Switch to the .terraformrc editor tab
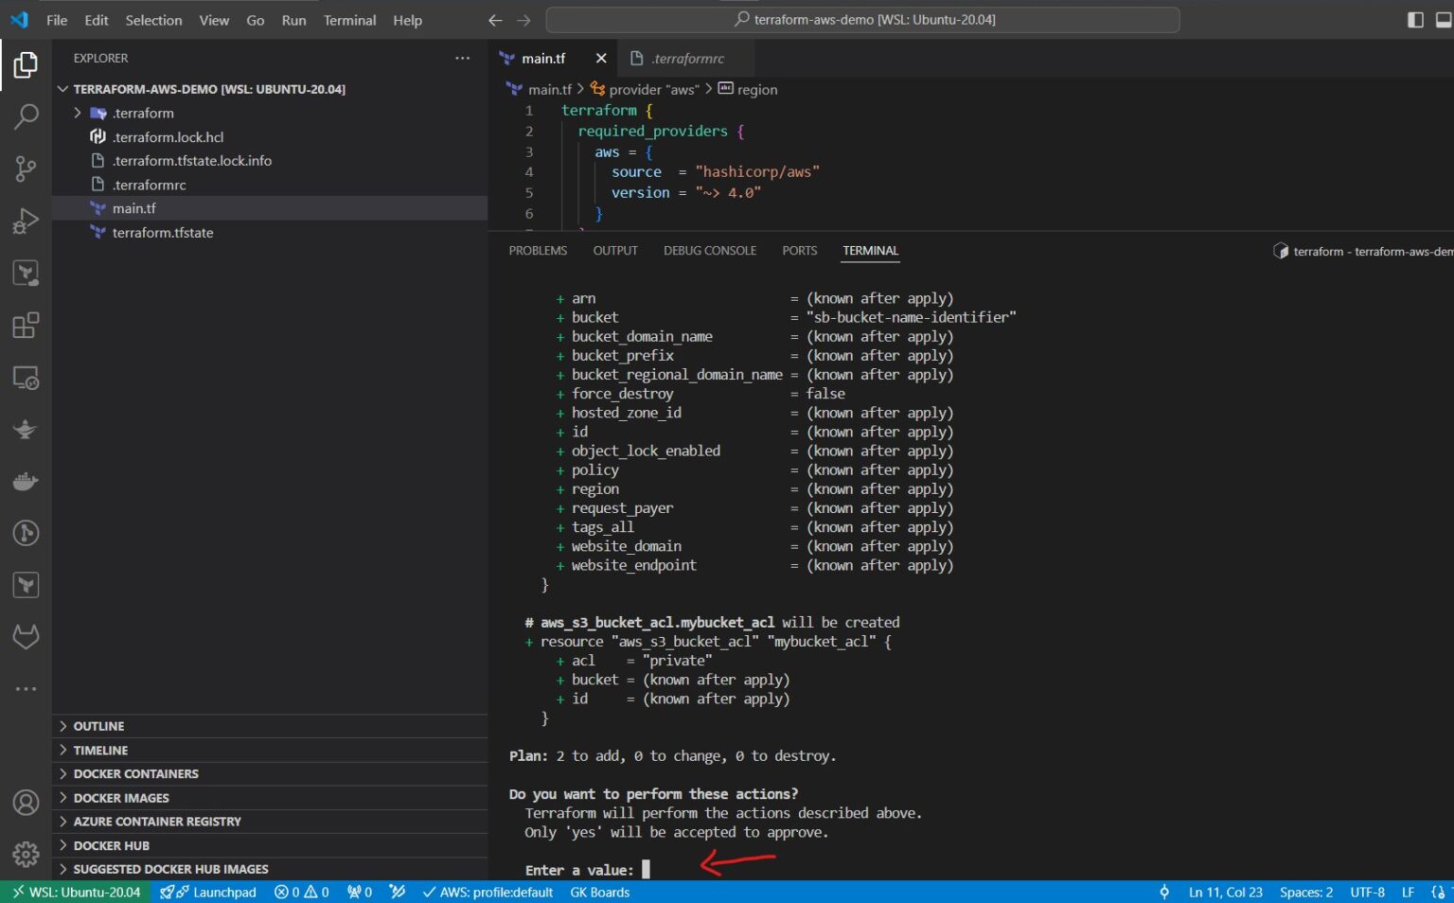 coord(687,59)
